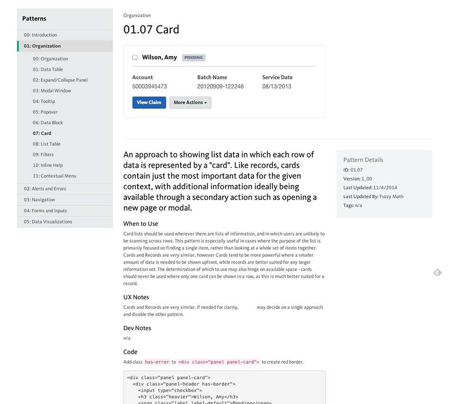
Task: Open 00: Introduction in sidebar
Action: (x=65, y=35)
